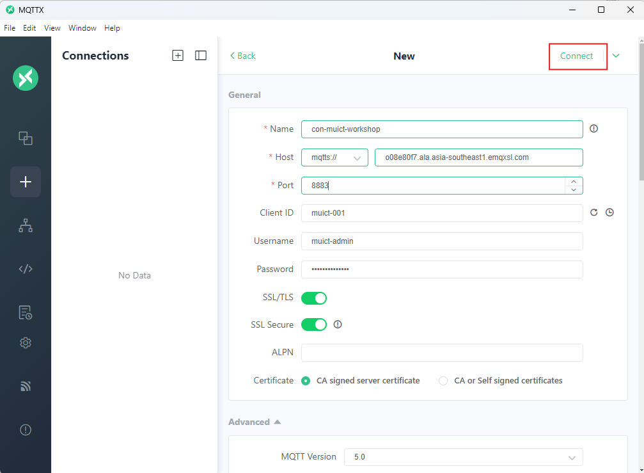This screenshot has width=644, height=473.
Task: Open the Script code icon in sidebar
Action: [x=26, y=269]
